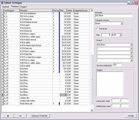Expand the first Straturi dropdown Gol 26mm
Screen dimensions: 139x120
click(131, 45)
